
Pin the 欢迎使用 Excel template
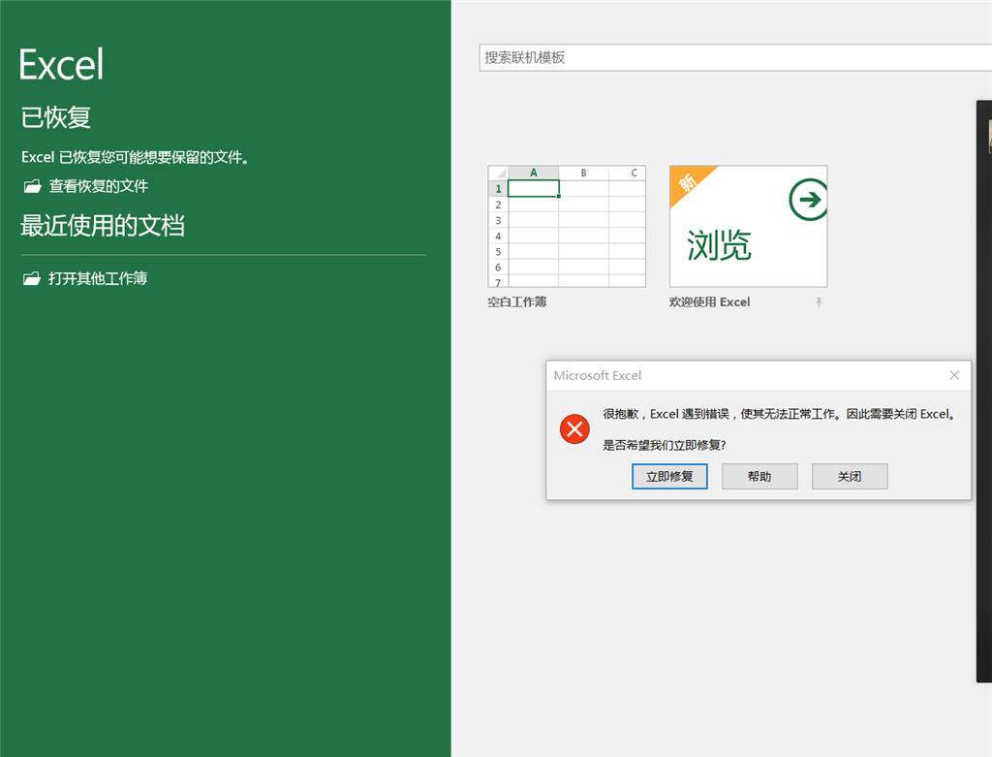click(x=819, y=302)
